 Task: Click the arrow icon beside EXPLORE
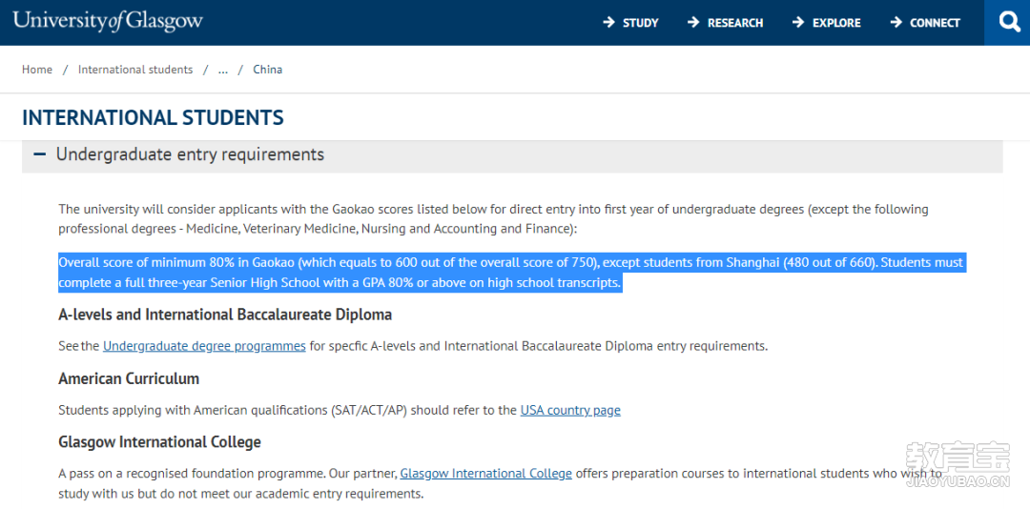tap(798, 22)
